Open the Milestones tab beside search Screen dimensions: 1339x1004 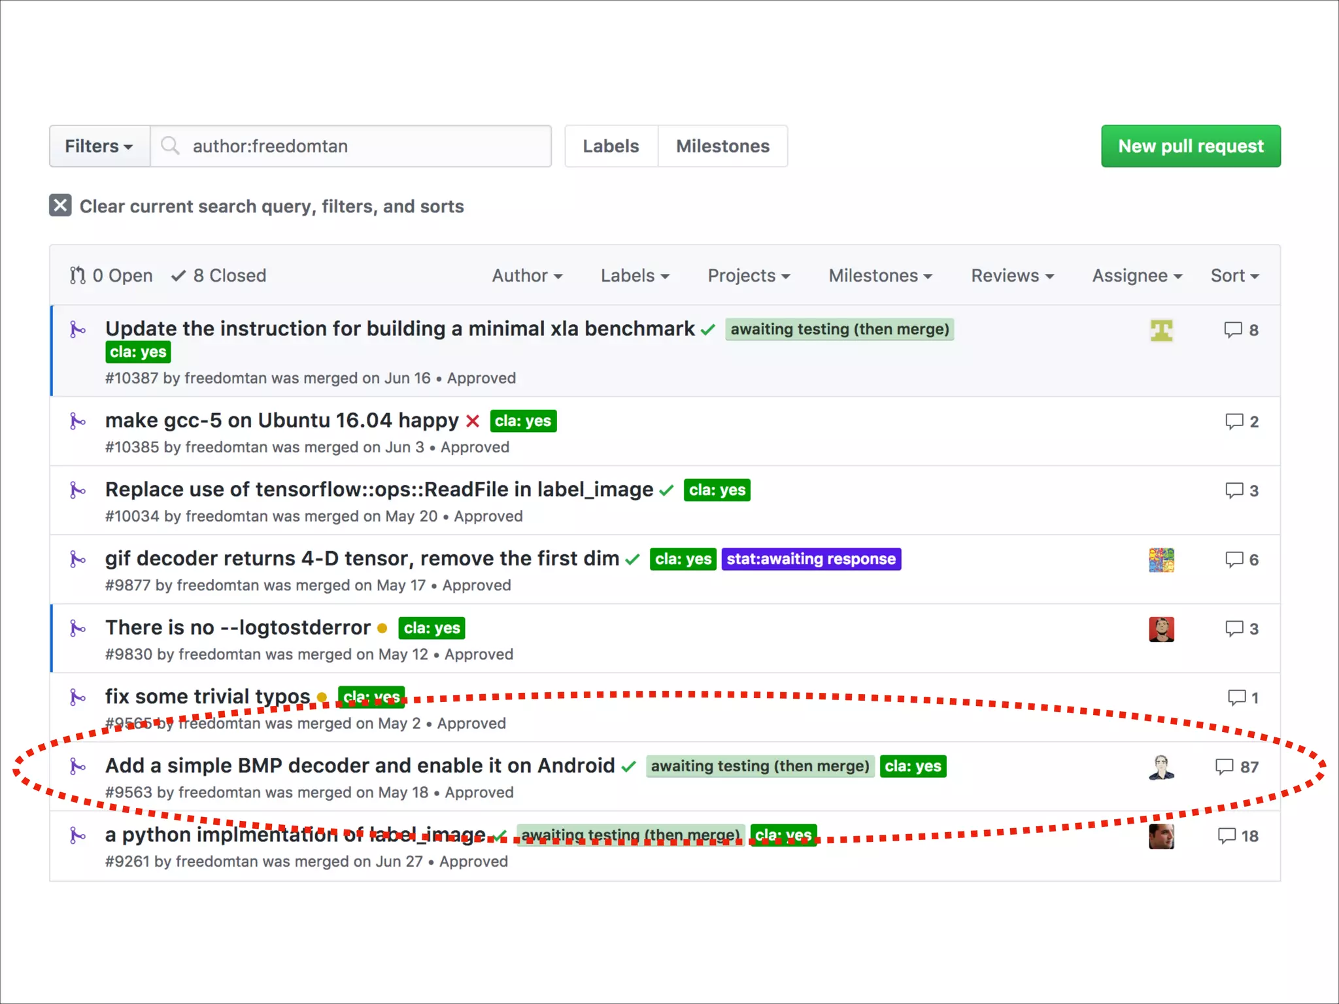pos(722,146)
